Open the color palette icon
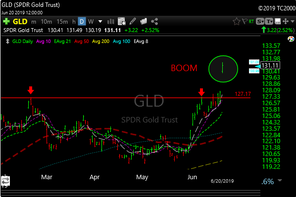The height and width of the screenshot is (197, 296). click(291, 39)
